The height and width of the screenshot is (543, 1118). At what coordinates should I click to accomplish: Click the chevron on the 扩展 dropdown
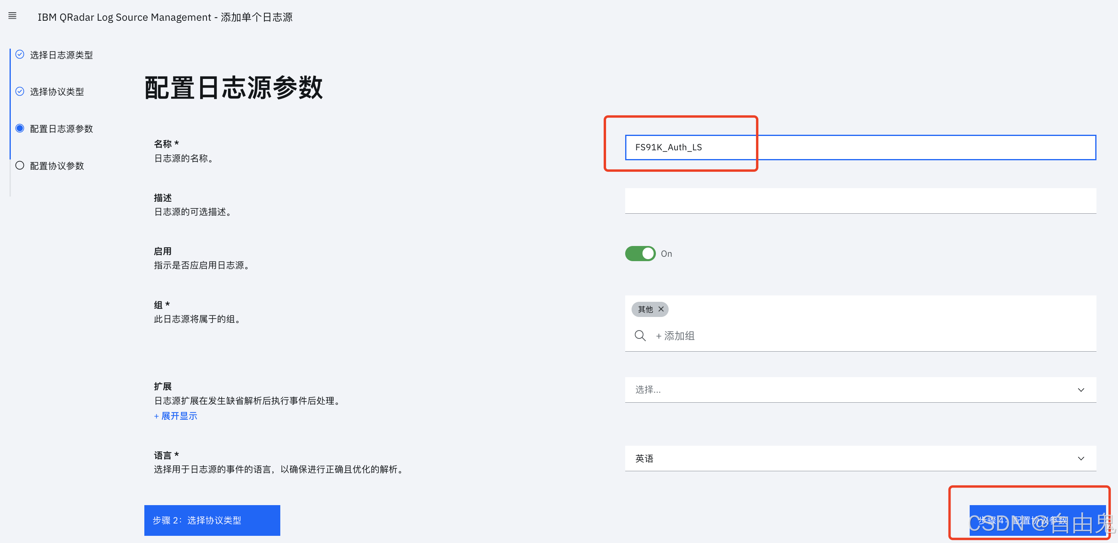point(1081,390)
